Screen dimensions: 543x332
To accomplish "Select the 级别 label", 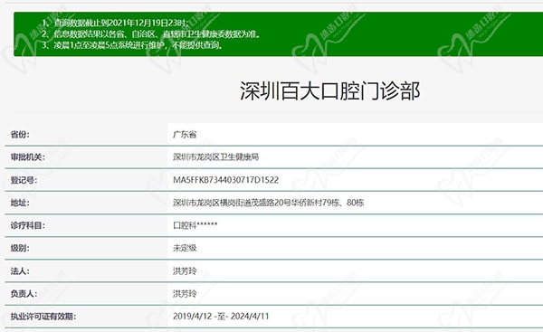I will [x=20, y=248].
